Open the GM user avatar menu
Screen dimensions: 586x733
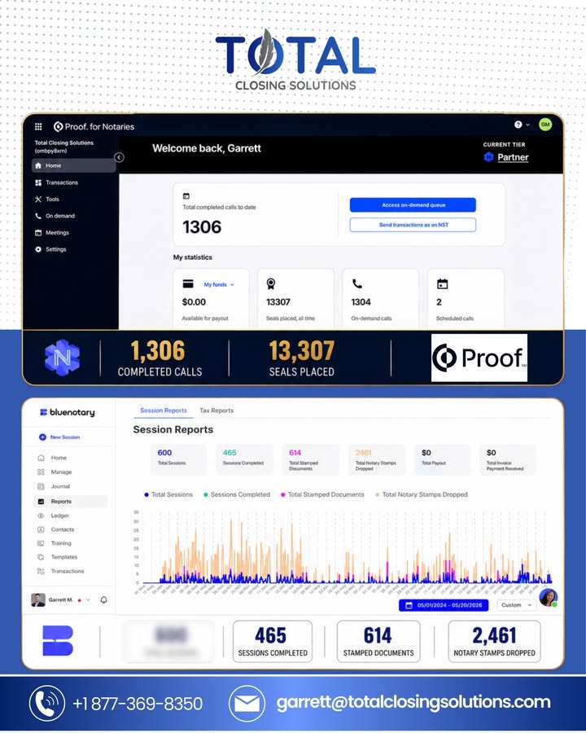[x=544, y=125]
